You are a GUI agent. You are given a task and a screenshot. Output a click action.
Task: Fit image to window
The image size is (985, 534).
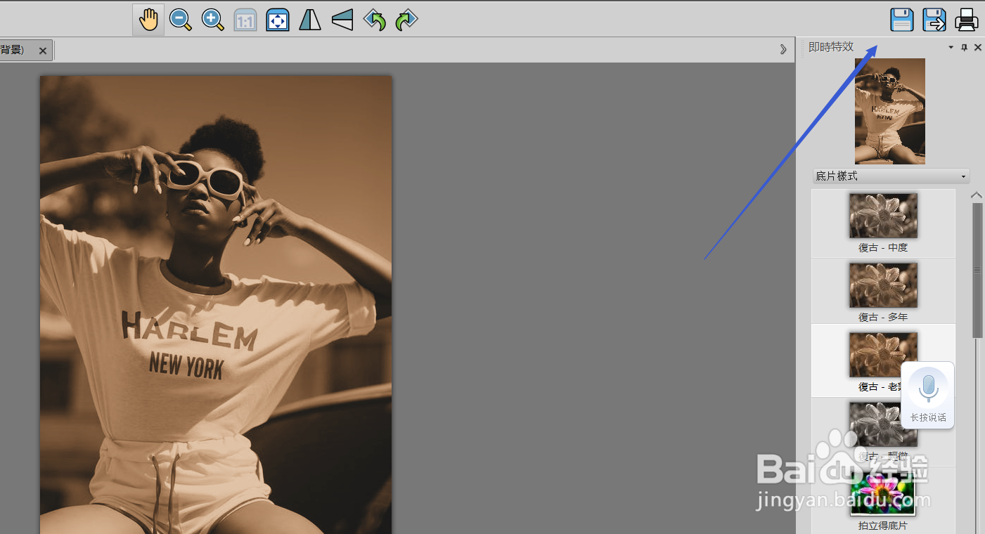pos(278,20)
